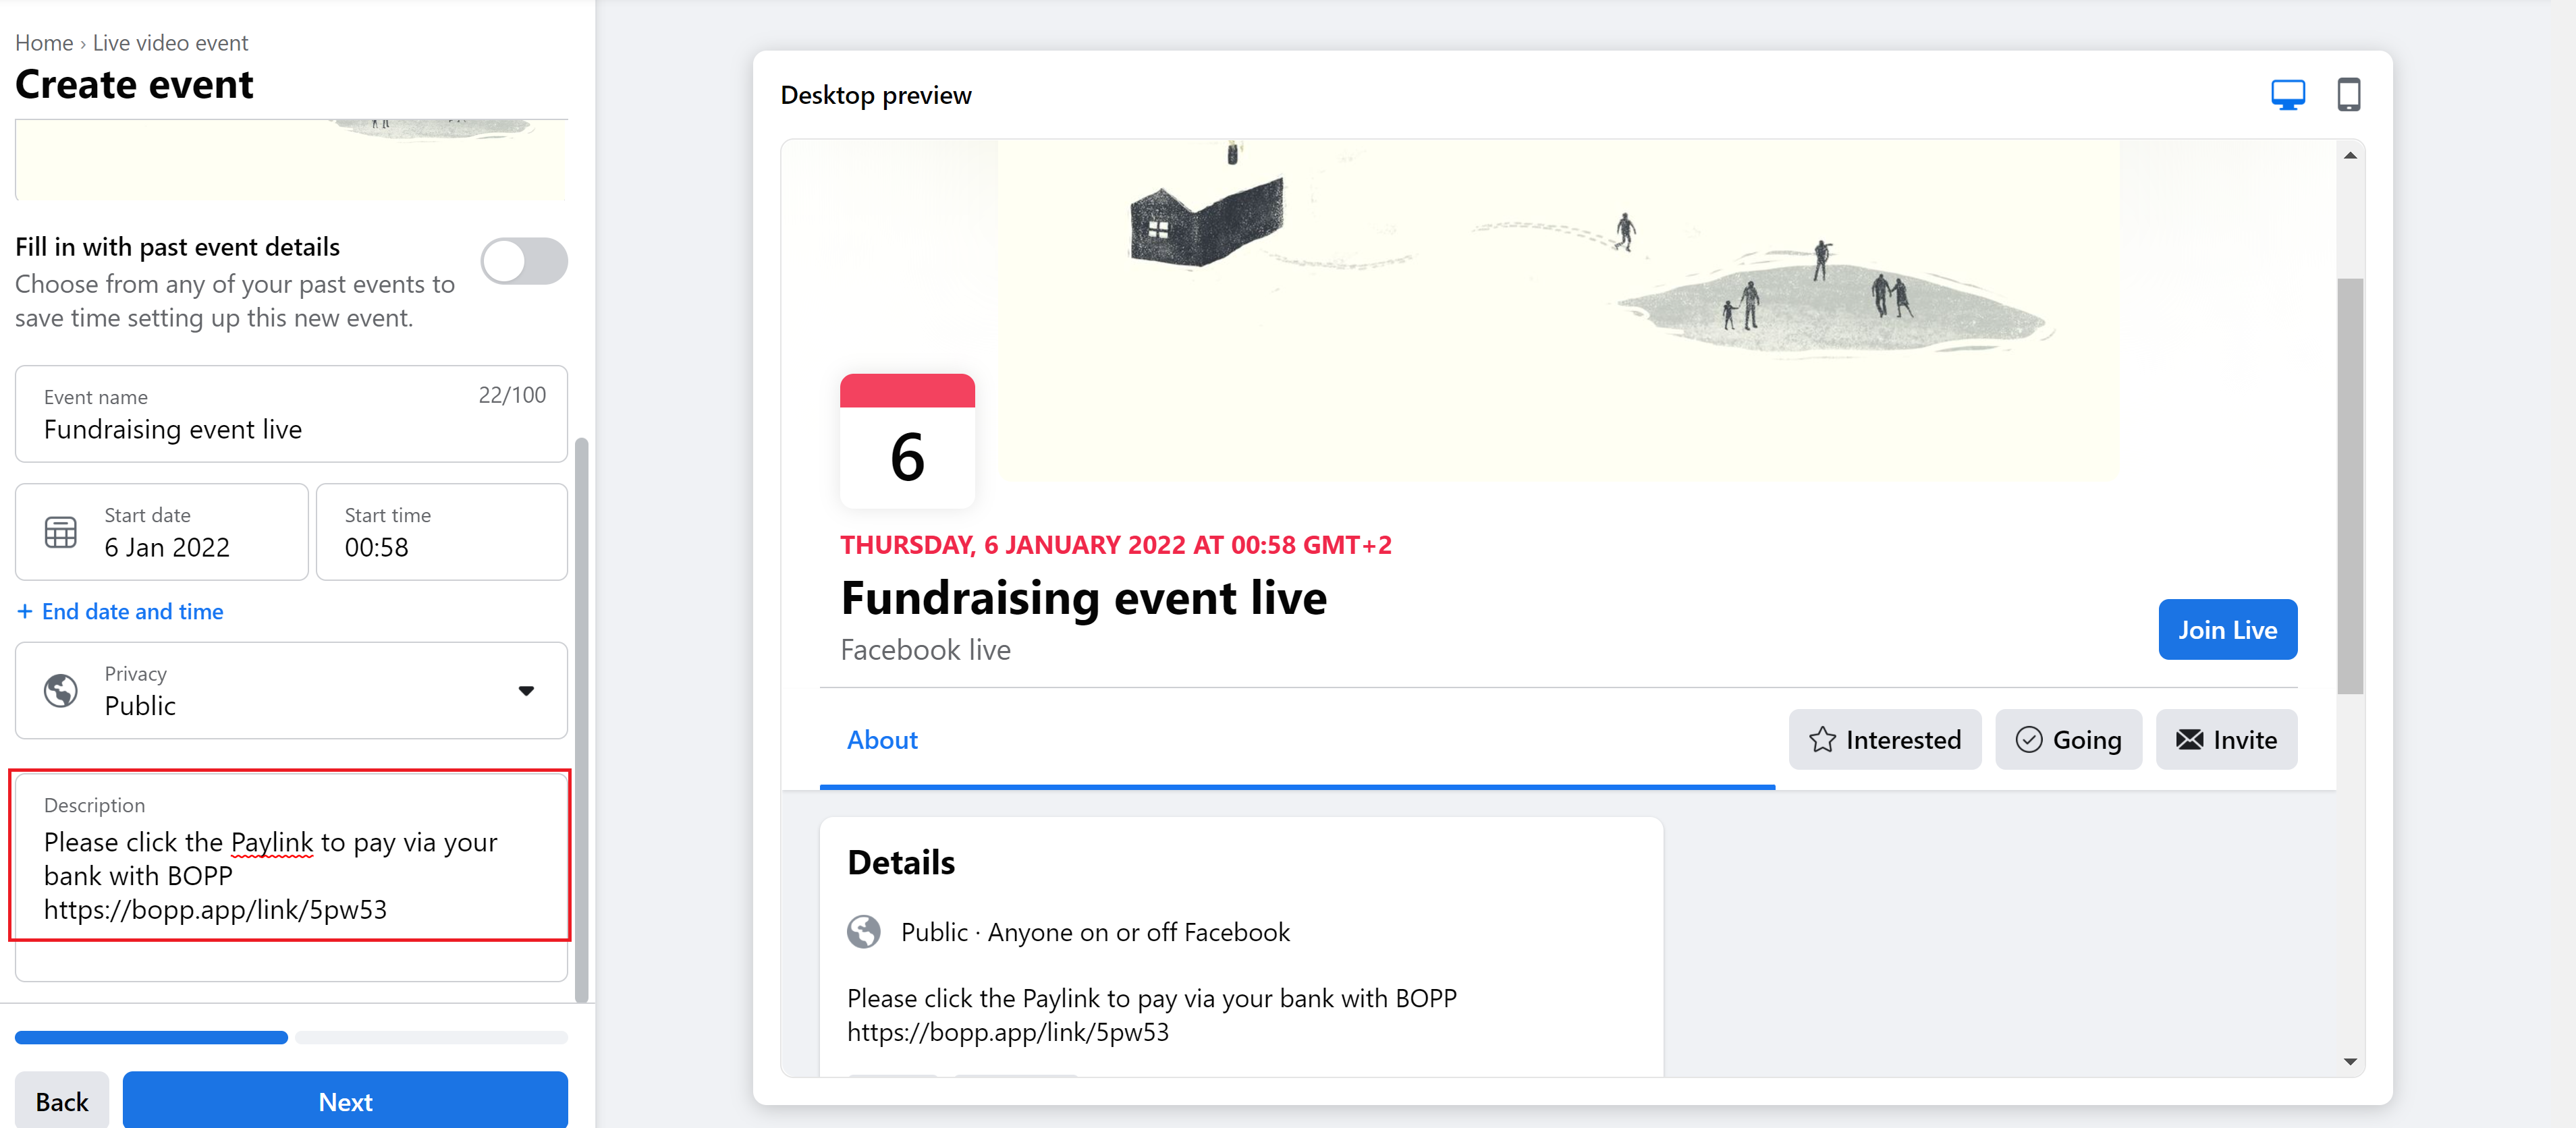Click the checkmark icon on Going
The height and width of the screenshot is (1128, 2576).
point(2028,740)
